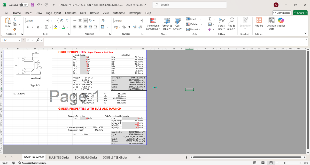Switch to BOX BEAM Girder sheet
This screenshot has height=165, width=310.
(86, 157)
